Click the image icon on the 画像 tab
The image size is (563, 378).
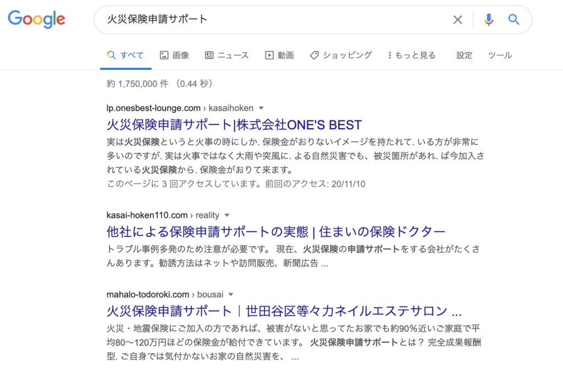click(165, 55)
